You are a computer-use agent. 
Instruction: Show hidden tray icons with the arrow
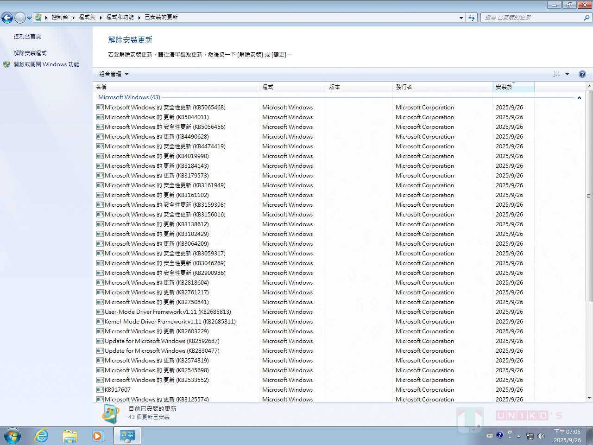[x=519, y=436]
